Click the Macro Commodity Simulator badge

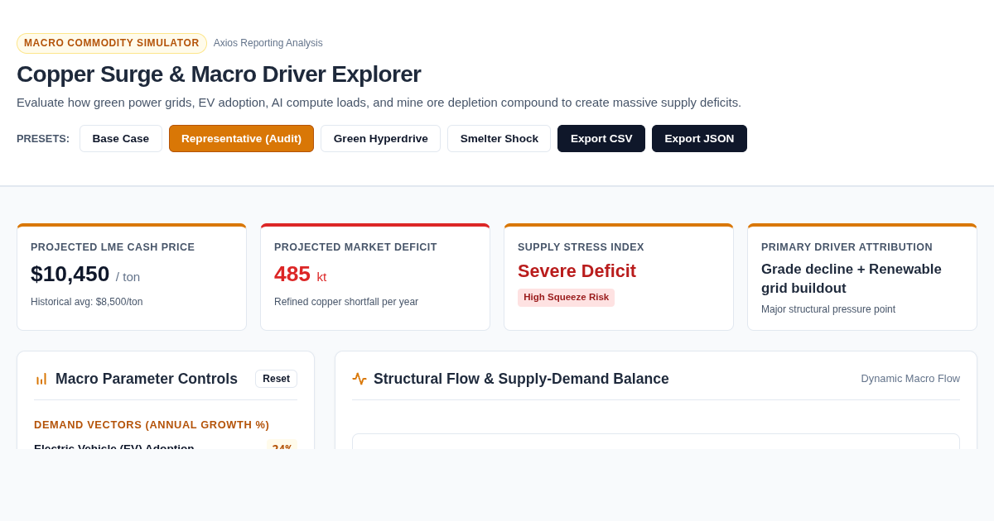(x=112, y=43)
